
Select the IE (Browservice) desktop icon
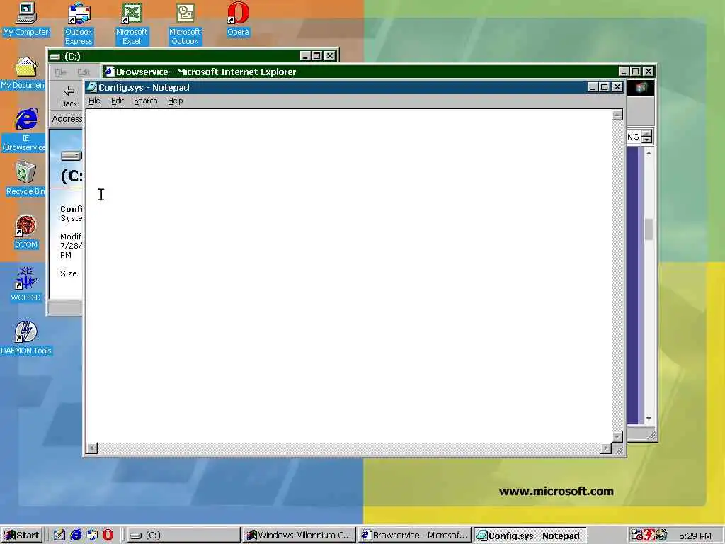(x=25, y=130)
